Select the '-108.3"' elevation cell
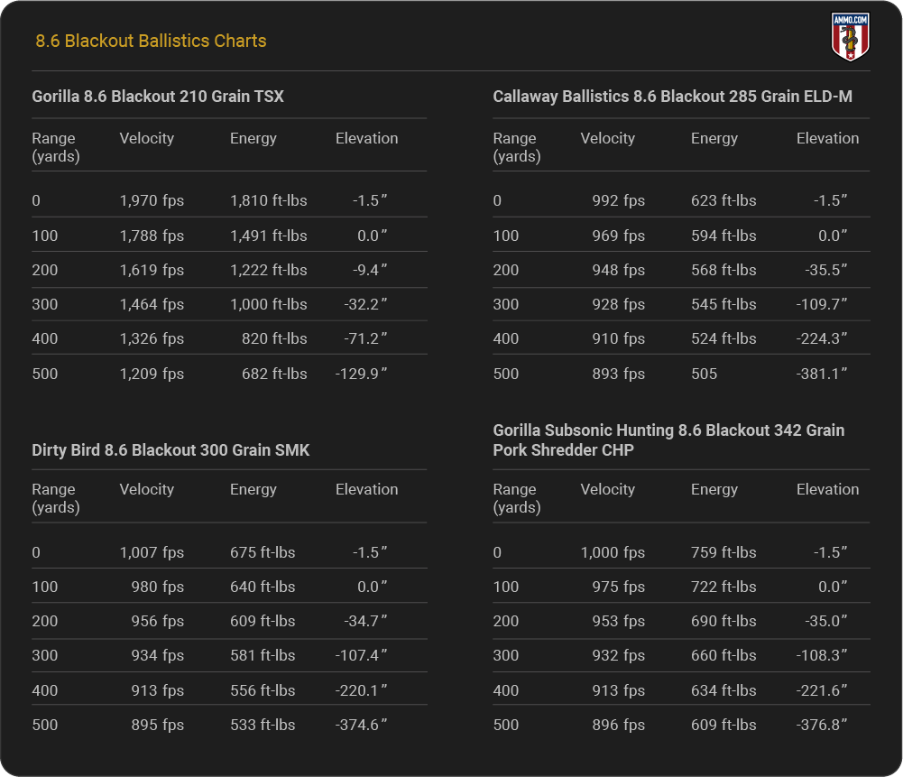Viewport: 903px width, 777px height. pos(822,655)
